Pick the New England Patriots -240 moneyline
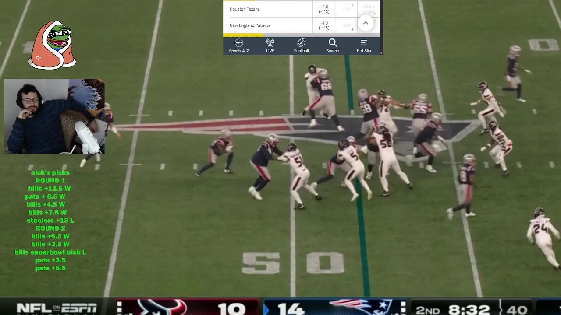Viewport: 561px width, 315px height. click(x=346, y=25)
